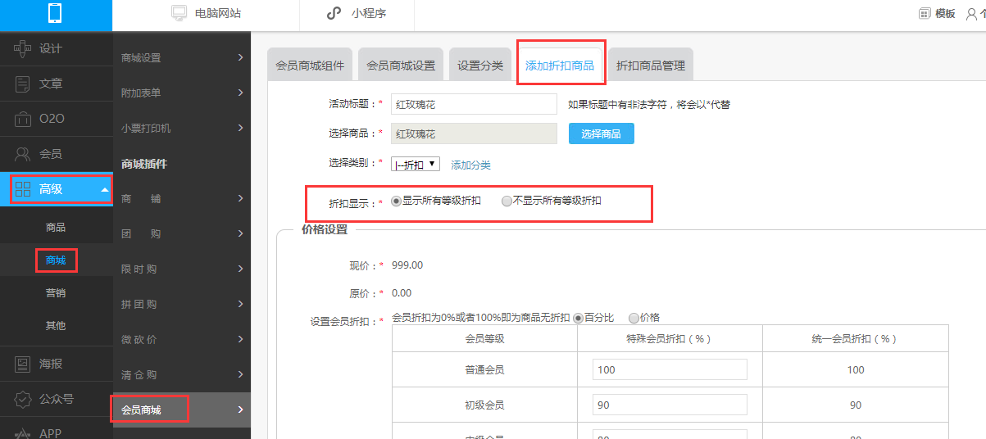Screen dimensions: 986x439
Task: Click the 高级 advanced grid icon
Action: [23, 189]
